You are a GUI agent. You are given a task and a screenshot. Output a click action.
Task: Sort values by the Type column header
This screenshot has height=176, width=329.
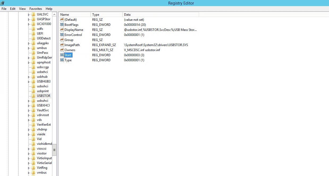(107, 15)
